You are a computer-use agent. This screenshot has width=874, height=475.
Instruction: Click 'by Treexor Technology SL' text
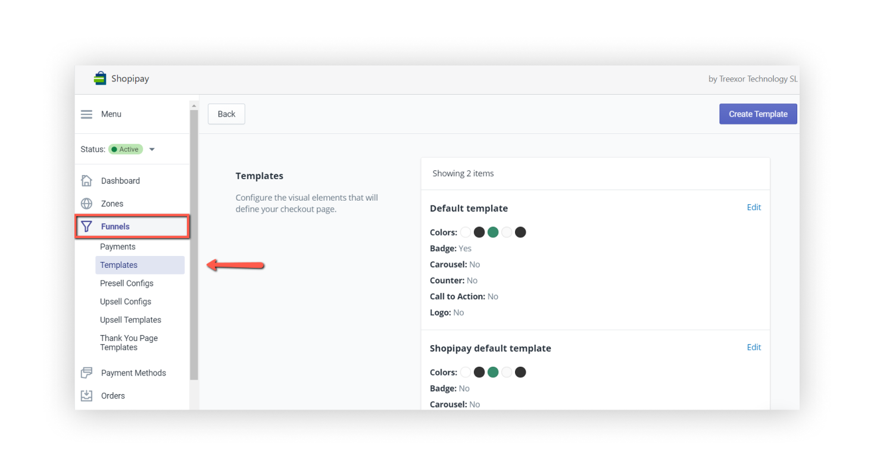753,79
